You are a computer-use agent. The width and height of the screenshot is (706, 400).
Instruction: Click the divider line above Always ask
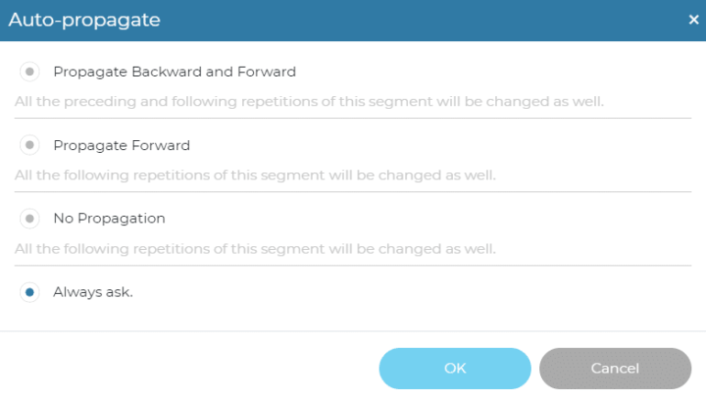point(353,265)
